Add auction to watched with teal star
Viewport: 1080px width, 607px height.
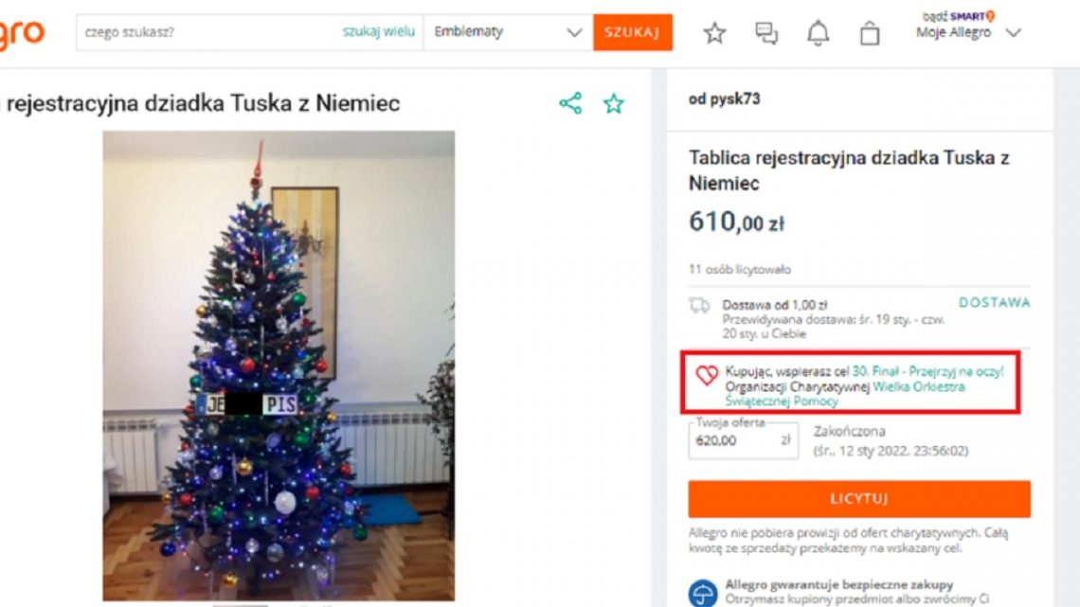point(613,103)
